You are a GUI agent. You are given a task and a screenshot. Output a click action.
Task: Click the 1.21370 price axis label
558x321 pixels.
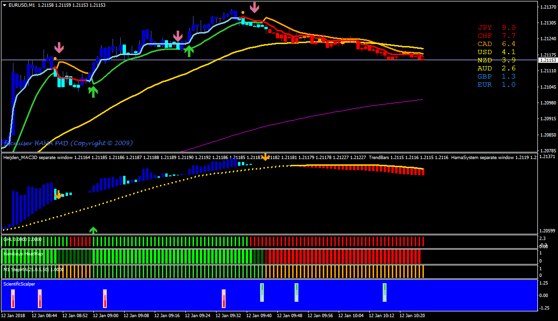pyautogui.click(x=548, y=7)
